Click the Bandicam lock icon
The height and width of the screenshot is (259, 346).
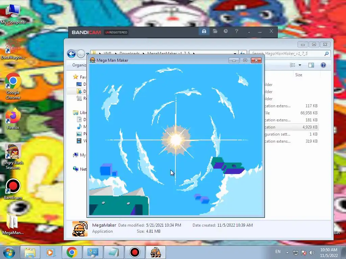tap(204, 31)
